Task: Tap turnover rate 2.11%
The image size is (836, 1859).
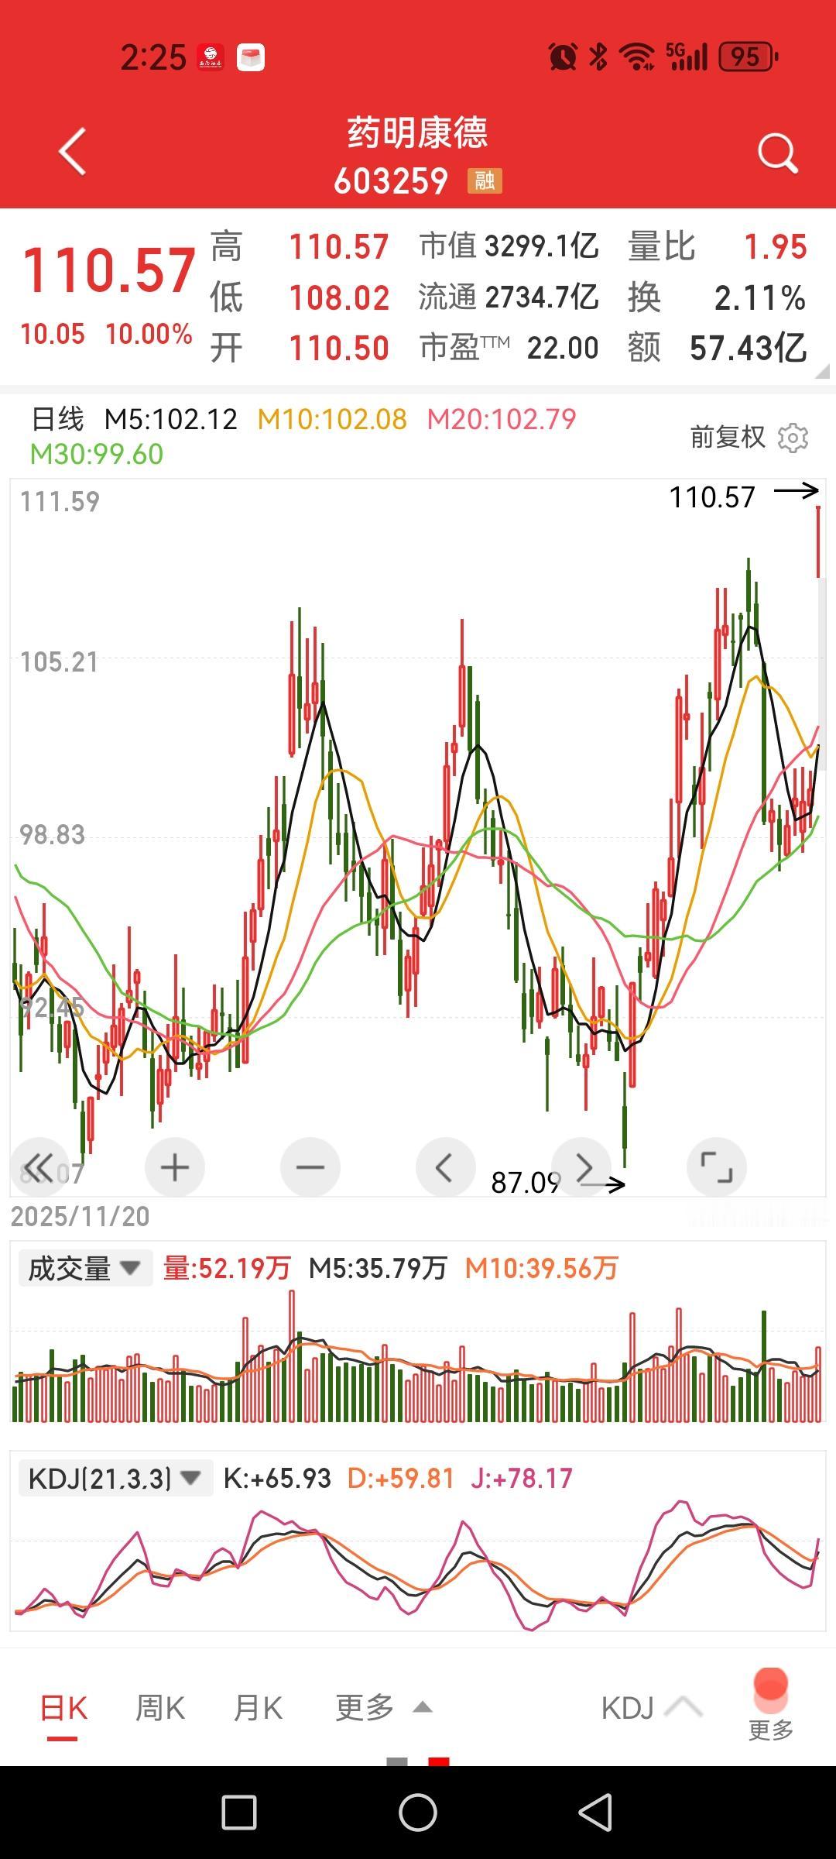Action: (x=760, y=298)
